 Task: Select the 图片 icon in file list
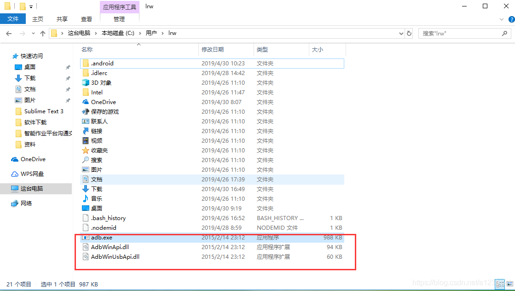[86, 169]
